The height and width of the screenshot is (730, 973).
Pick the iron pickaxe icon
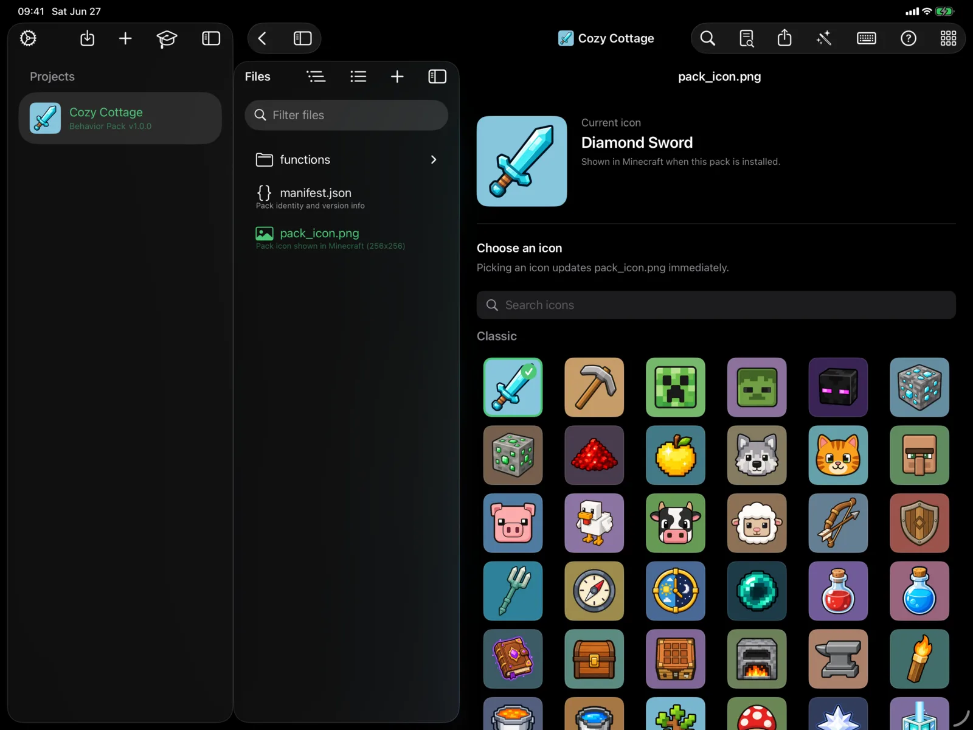594,388
